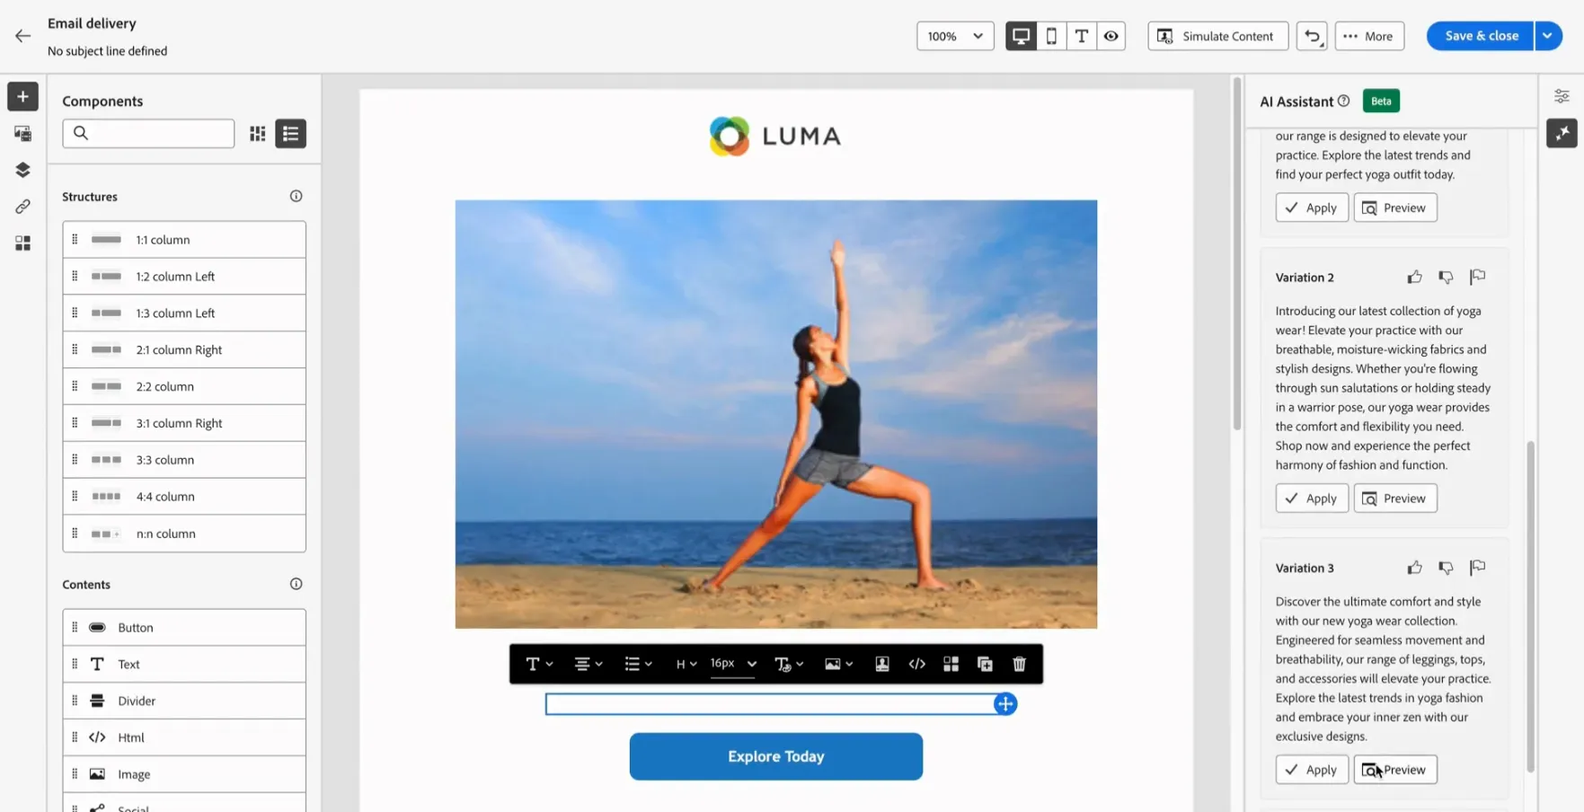Switch to plain text view
The image size is (1584, 812).
pyautogui.click(x=1081, y=36)
